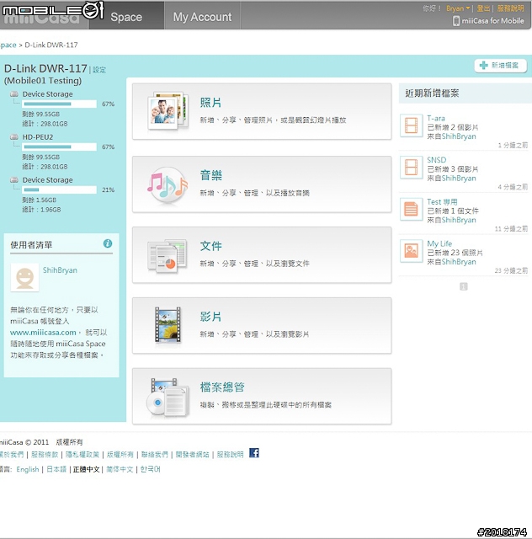Click the D-Link DWR-117 device title
This screenshot has height=539, width=532.
click(45, 68)
